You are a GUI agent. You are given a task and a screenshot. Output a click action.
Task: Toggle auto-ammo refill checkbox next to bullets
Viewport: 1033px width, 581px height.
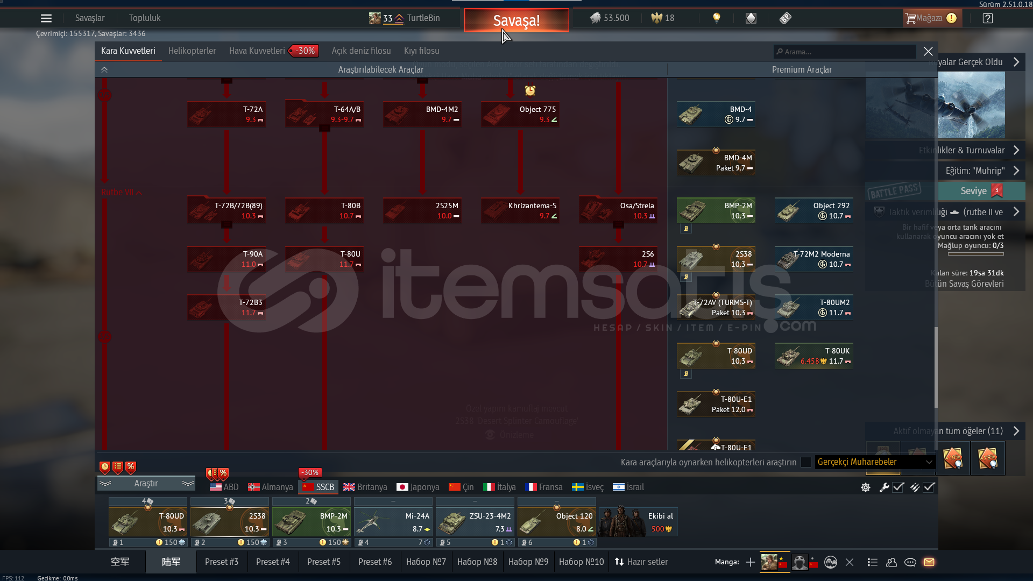pyautogui.click(x=929, y=487)
